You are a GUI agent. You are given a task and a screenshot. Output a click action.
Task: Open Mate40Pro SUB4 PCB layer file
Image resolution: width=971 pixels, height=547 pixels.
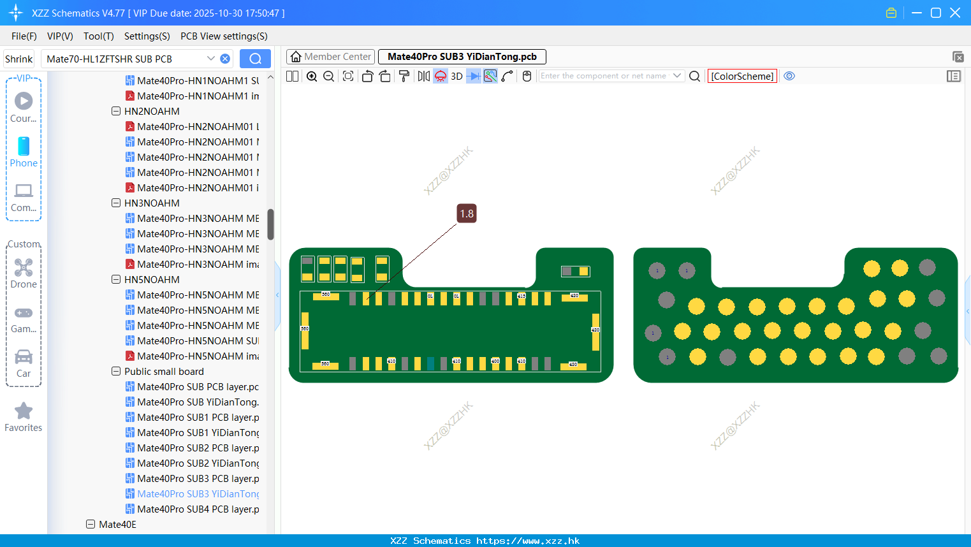[x=192, y=509]
